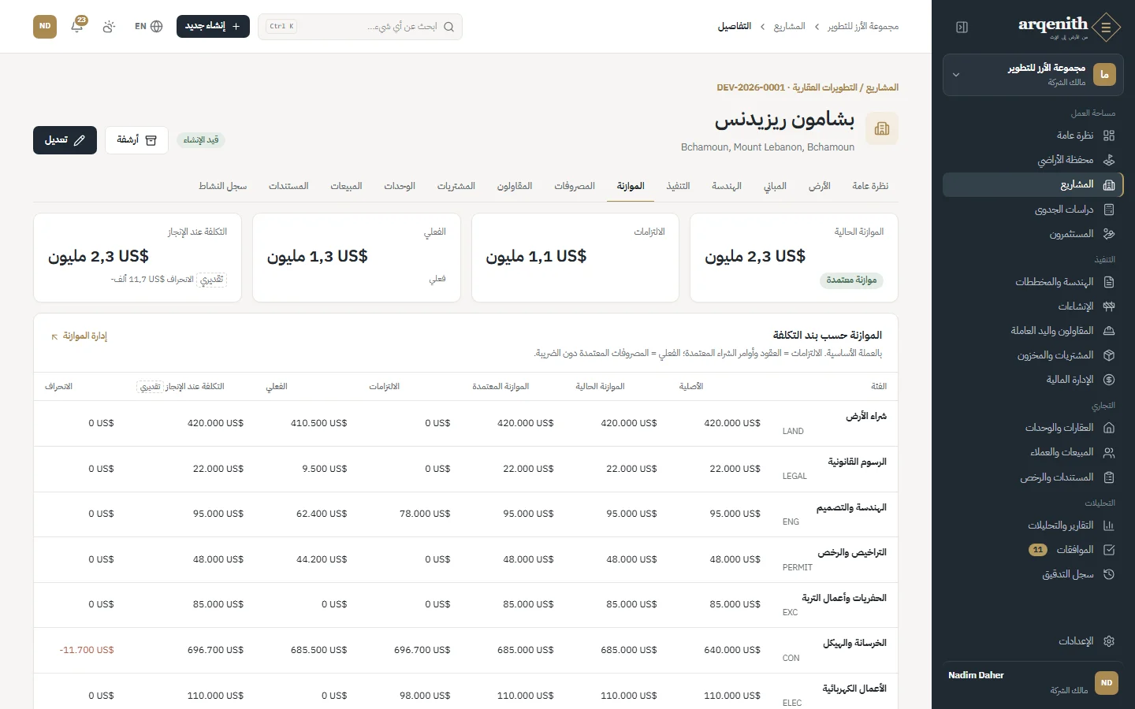Click the الخرسانة والهيكل category row
This screenshot has height=709, width=1135.
[466, 650]
